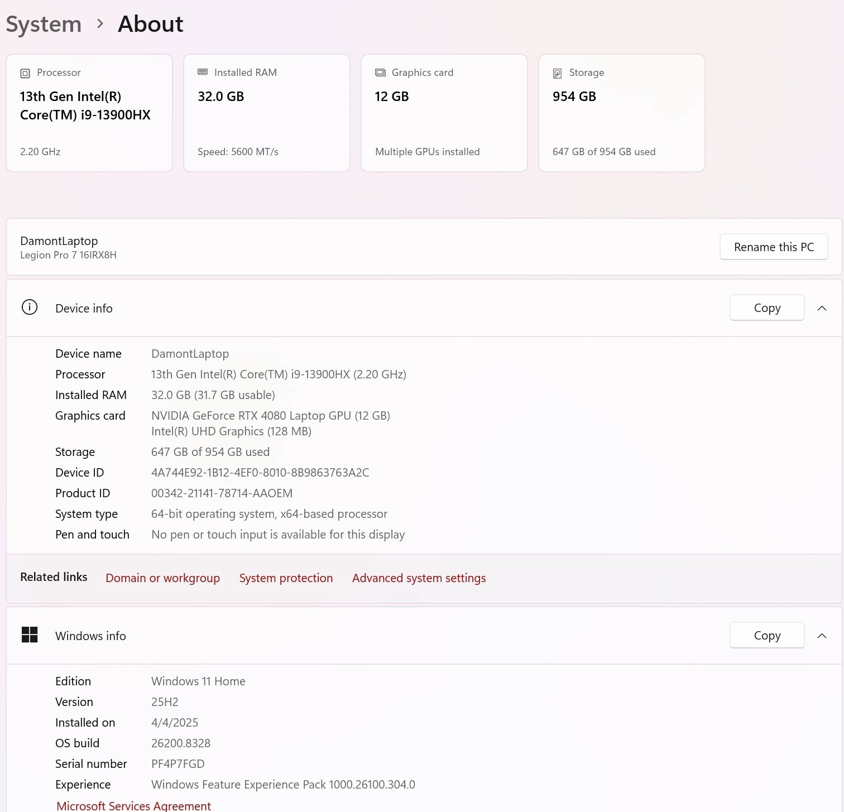Select serial number PF4P7FGD
Screen dimensions: 844x812
pos(178,763)
